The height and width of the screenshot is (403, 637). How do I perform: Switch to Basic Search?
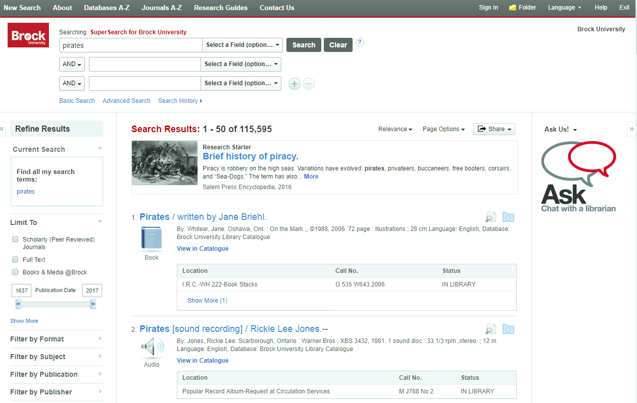click(77, 101)
